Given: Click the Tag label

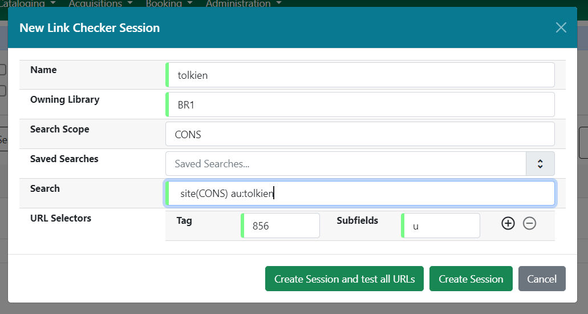Looking at the screenshot, I should pos(184,221).
